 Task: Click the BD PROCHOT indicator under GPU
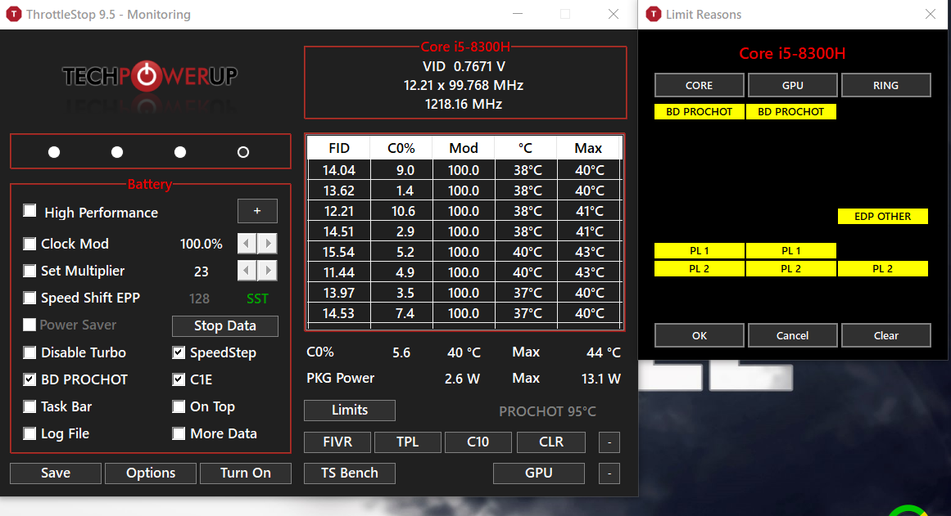coord(791,111)
